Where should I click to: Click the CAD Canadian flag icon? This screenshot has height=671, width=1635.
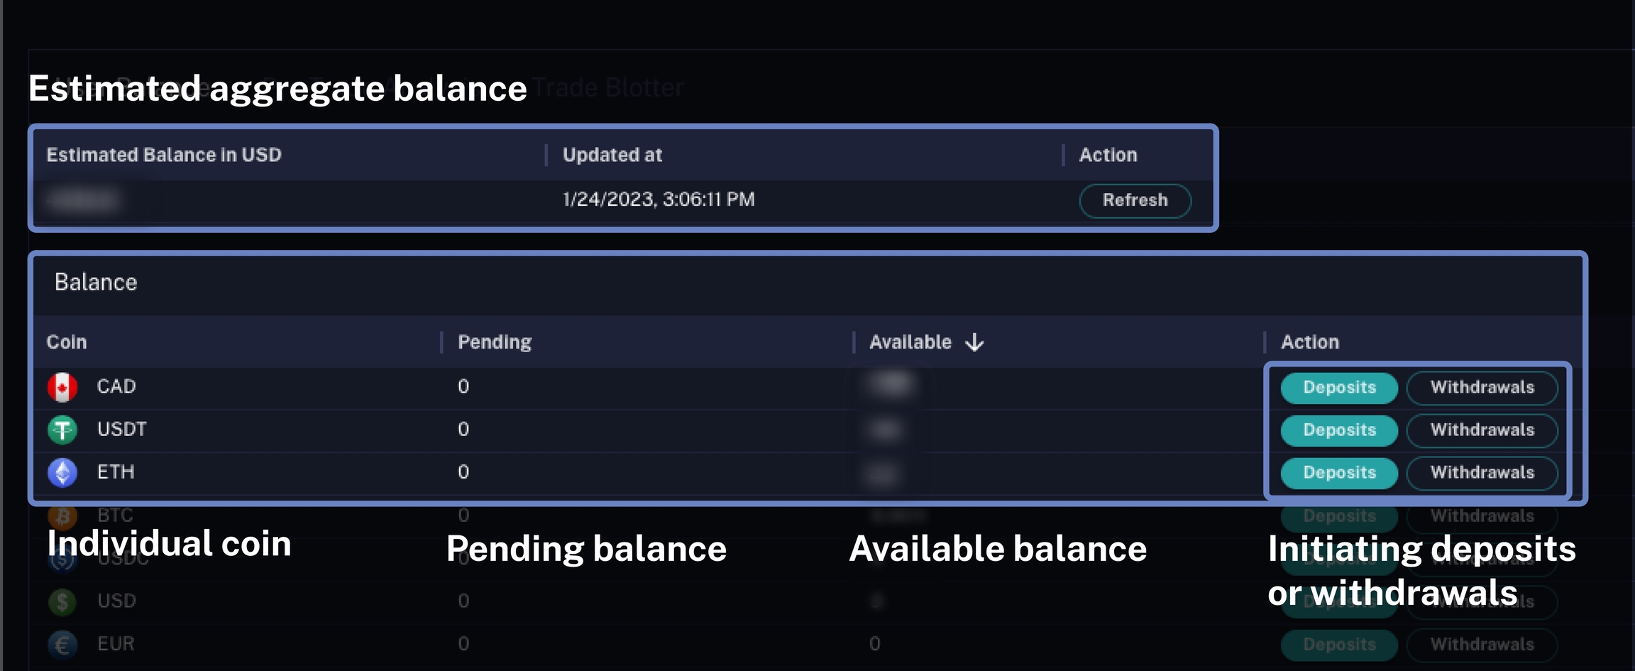point(62,387)
